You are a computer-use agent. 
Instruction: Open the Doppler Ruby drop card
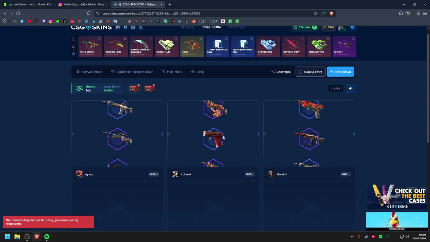pyautogui.click(x=294, y=46)
